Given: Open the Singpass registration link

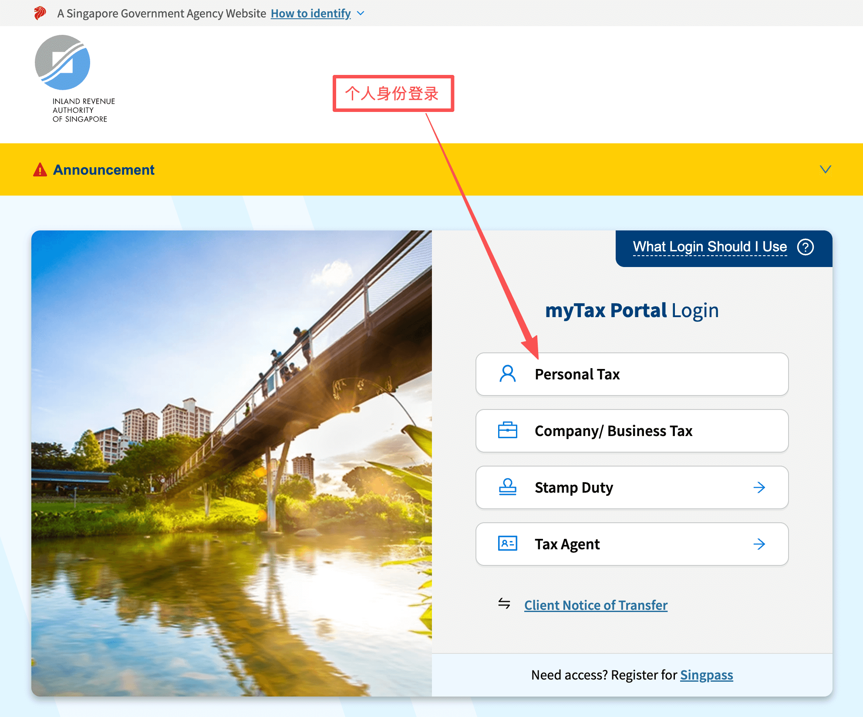Looking at the screenshot, I should click(706, 675).
